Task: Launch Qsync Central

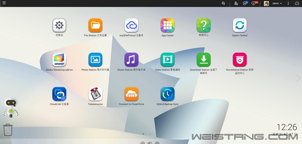Action: (240, 25)
